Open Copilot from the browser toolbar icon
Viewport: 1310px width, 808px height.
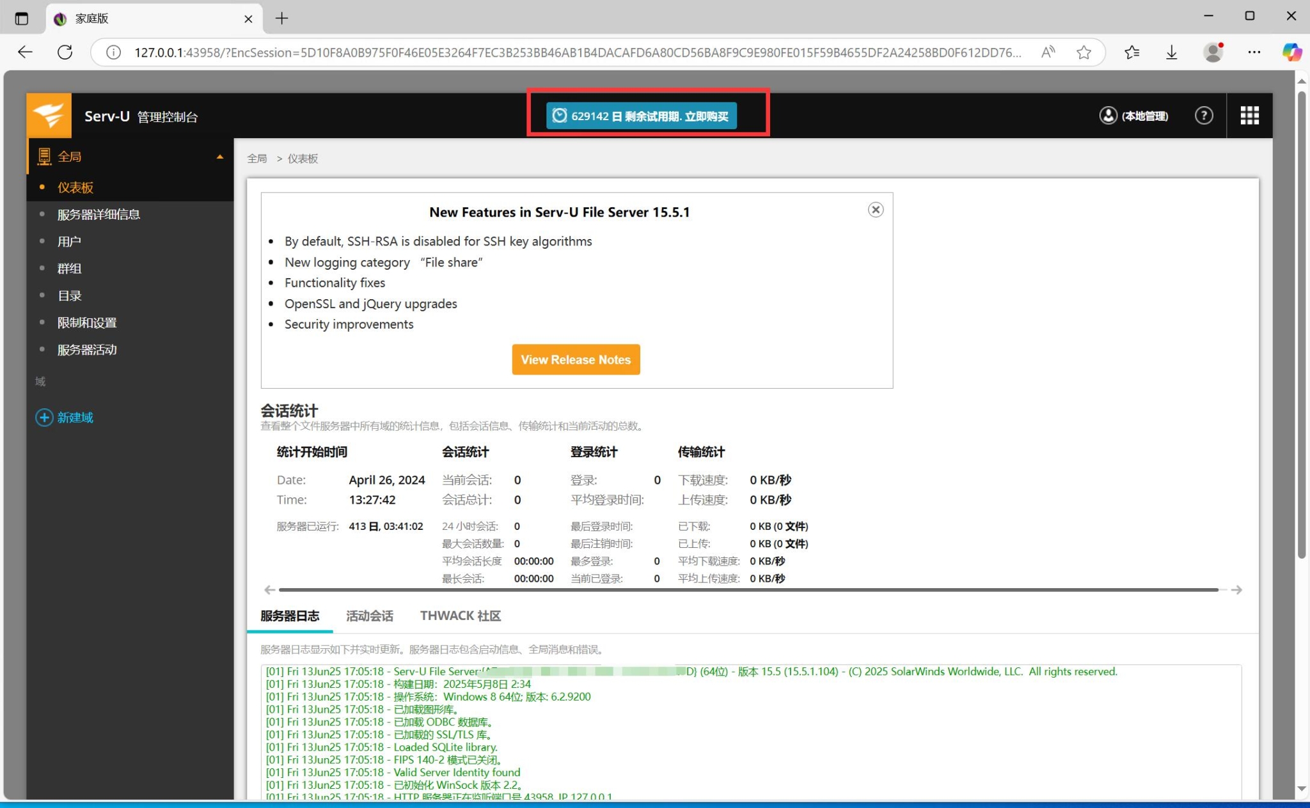[1291, 52]
